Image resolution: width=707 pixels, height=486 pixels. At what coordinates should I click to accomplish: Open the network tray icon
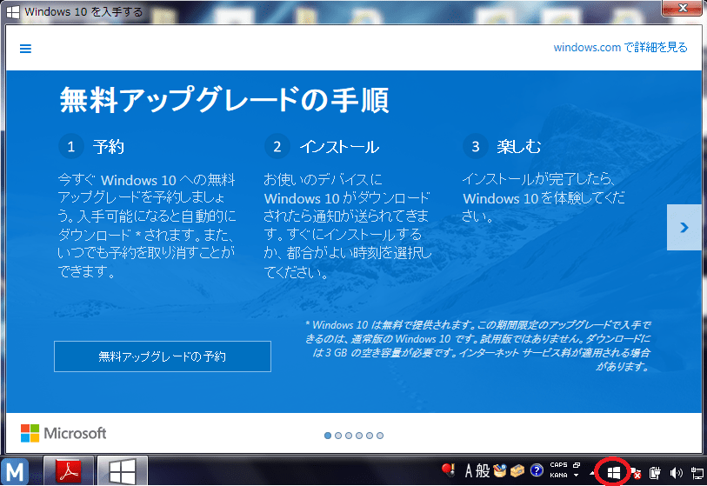click(x=697, y=473)
